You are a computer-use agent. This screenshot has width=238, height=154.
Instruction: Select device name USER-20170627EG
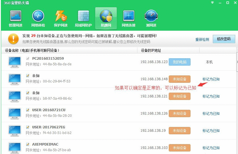click(49, 127)
